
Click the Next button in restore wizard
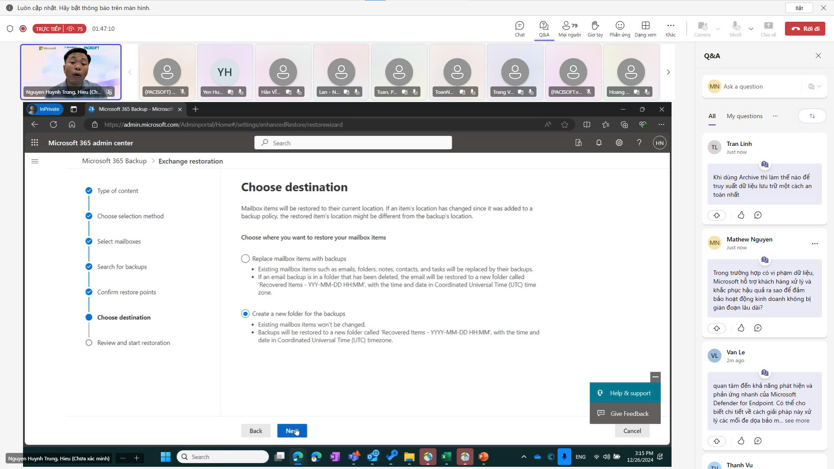click(x=292, y=431)
